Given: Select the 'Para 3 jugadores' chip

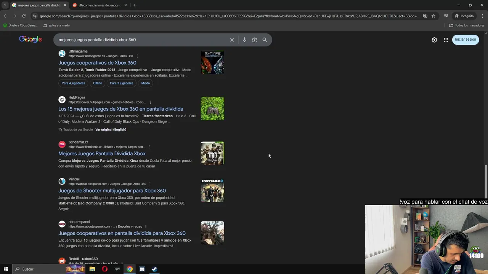Looking at the screenshot, I should 122,83.
